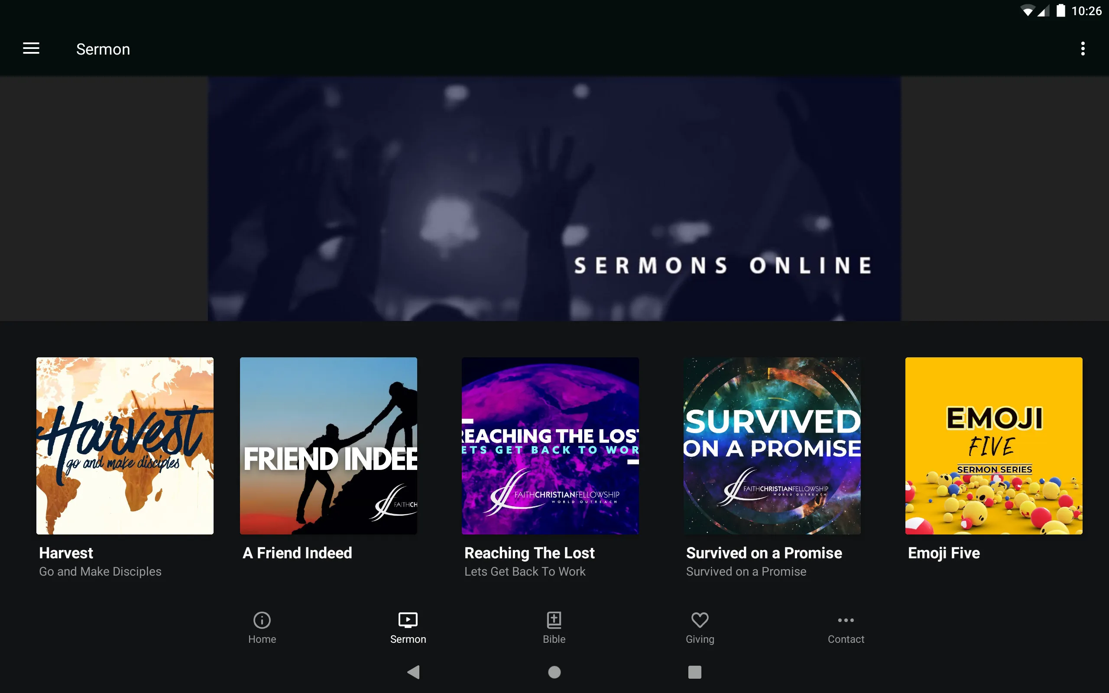Tap the Giving heart icon
The height and width of the screenshot is (693, 1109).
pos(700,620)
